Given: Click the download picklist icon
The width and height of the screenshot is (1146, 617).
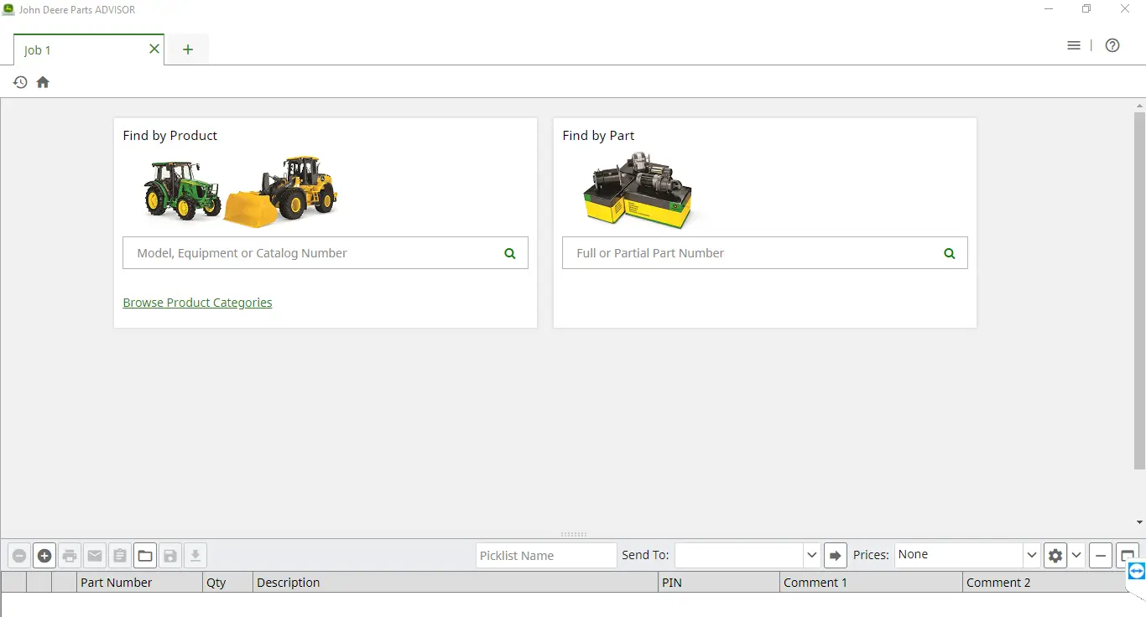Looking at the screenshot, I should point(195,555).
